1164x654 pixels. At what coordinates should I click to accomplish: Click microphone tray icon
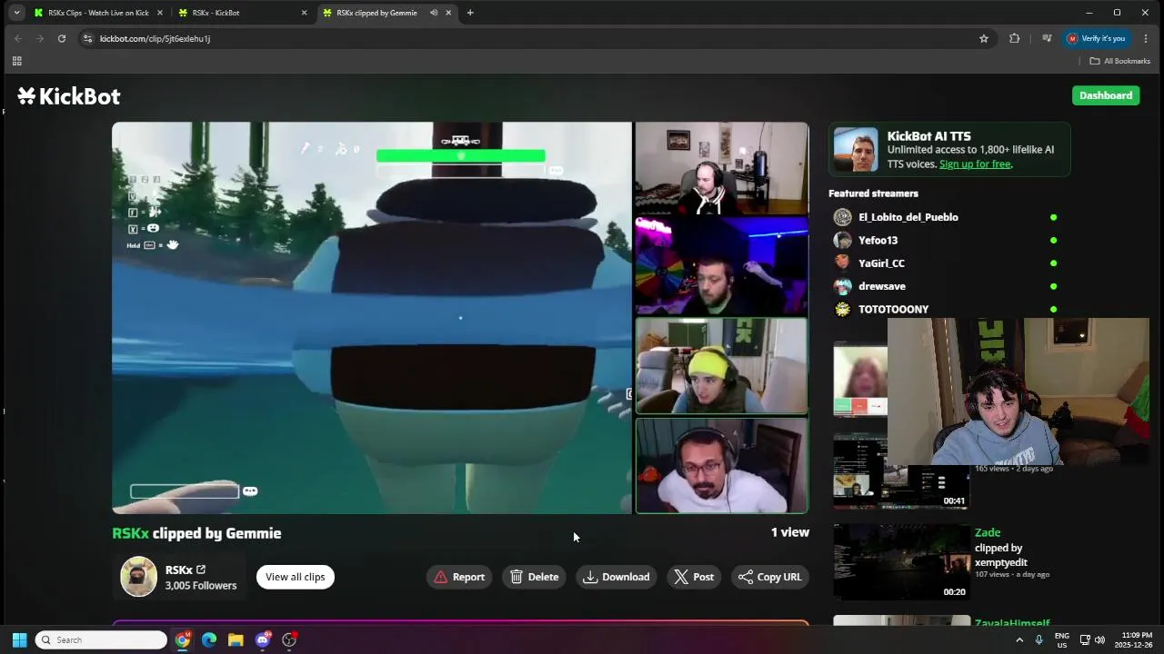pyautogui.click(x=1039, y=639)
